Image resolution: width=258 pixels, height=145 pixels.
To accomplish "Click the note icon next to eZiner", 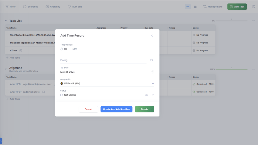I will (x=21, y=50).
